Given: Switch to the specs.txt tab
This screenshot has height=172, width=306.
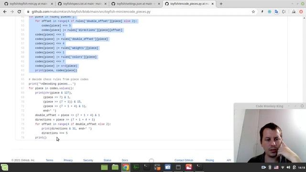Looking at the screenshot, I should pos(82,4).
